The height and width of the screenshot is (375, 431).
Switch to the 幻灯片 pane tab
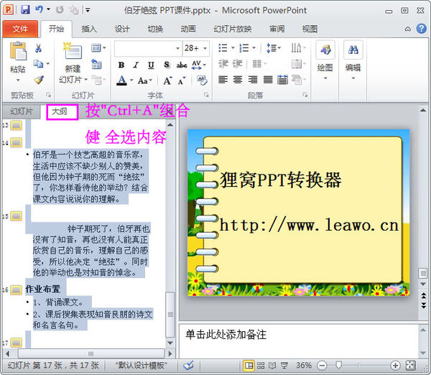(22, 111)
